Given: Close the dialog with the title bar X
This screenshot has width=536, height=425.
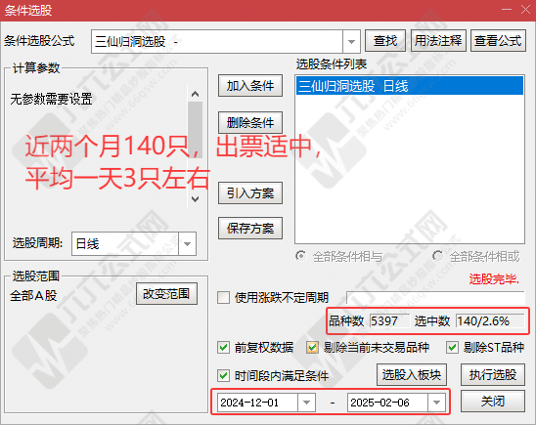Looking at the screenshot, I should coord(526,9).
